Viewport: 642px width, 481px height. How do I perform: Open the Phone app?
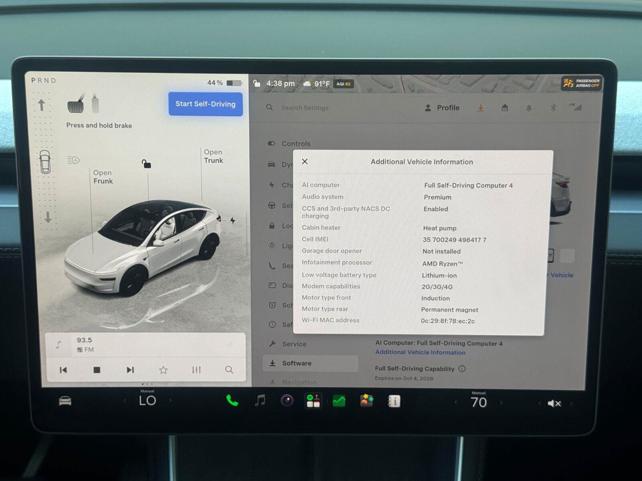(232, 400)
